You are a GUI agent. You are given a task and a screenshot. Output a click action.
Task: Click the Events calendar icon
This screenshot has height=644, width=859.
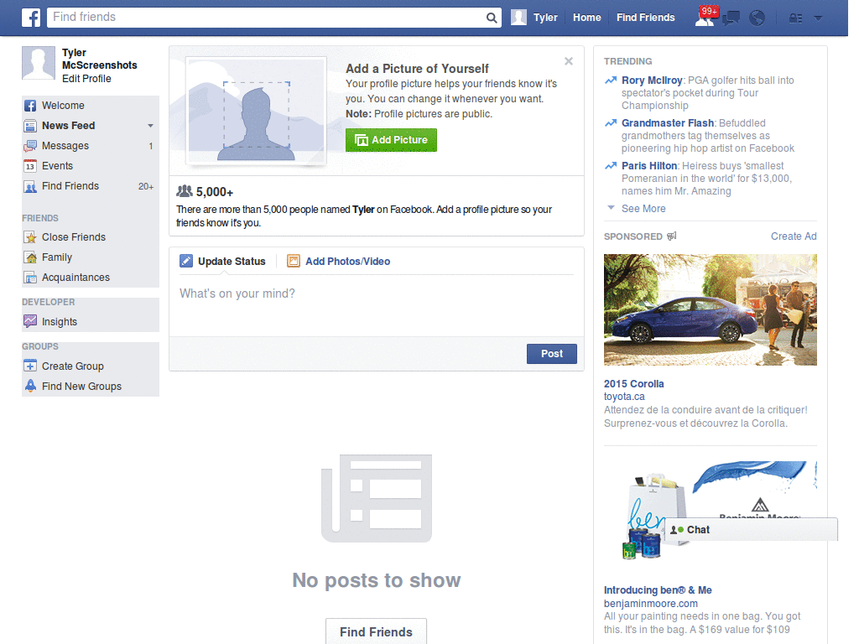click(x=30, y=166)
